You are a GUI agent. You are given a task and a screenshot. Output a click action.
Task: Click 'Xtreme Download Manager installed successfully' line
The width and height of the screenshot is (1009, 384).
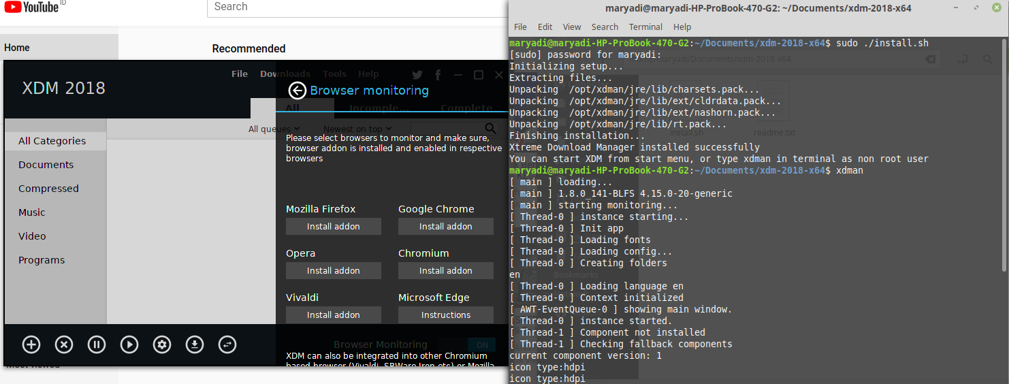(635, 147)
